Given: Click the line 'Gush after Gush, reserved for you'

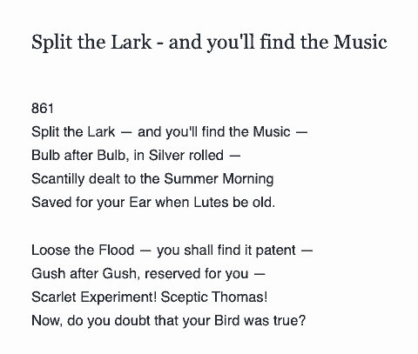Looking at the screenshot, I should [148, 273].
